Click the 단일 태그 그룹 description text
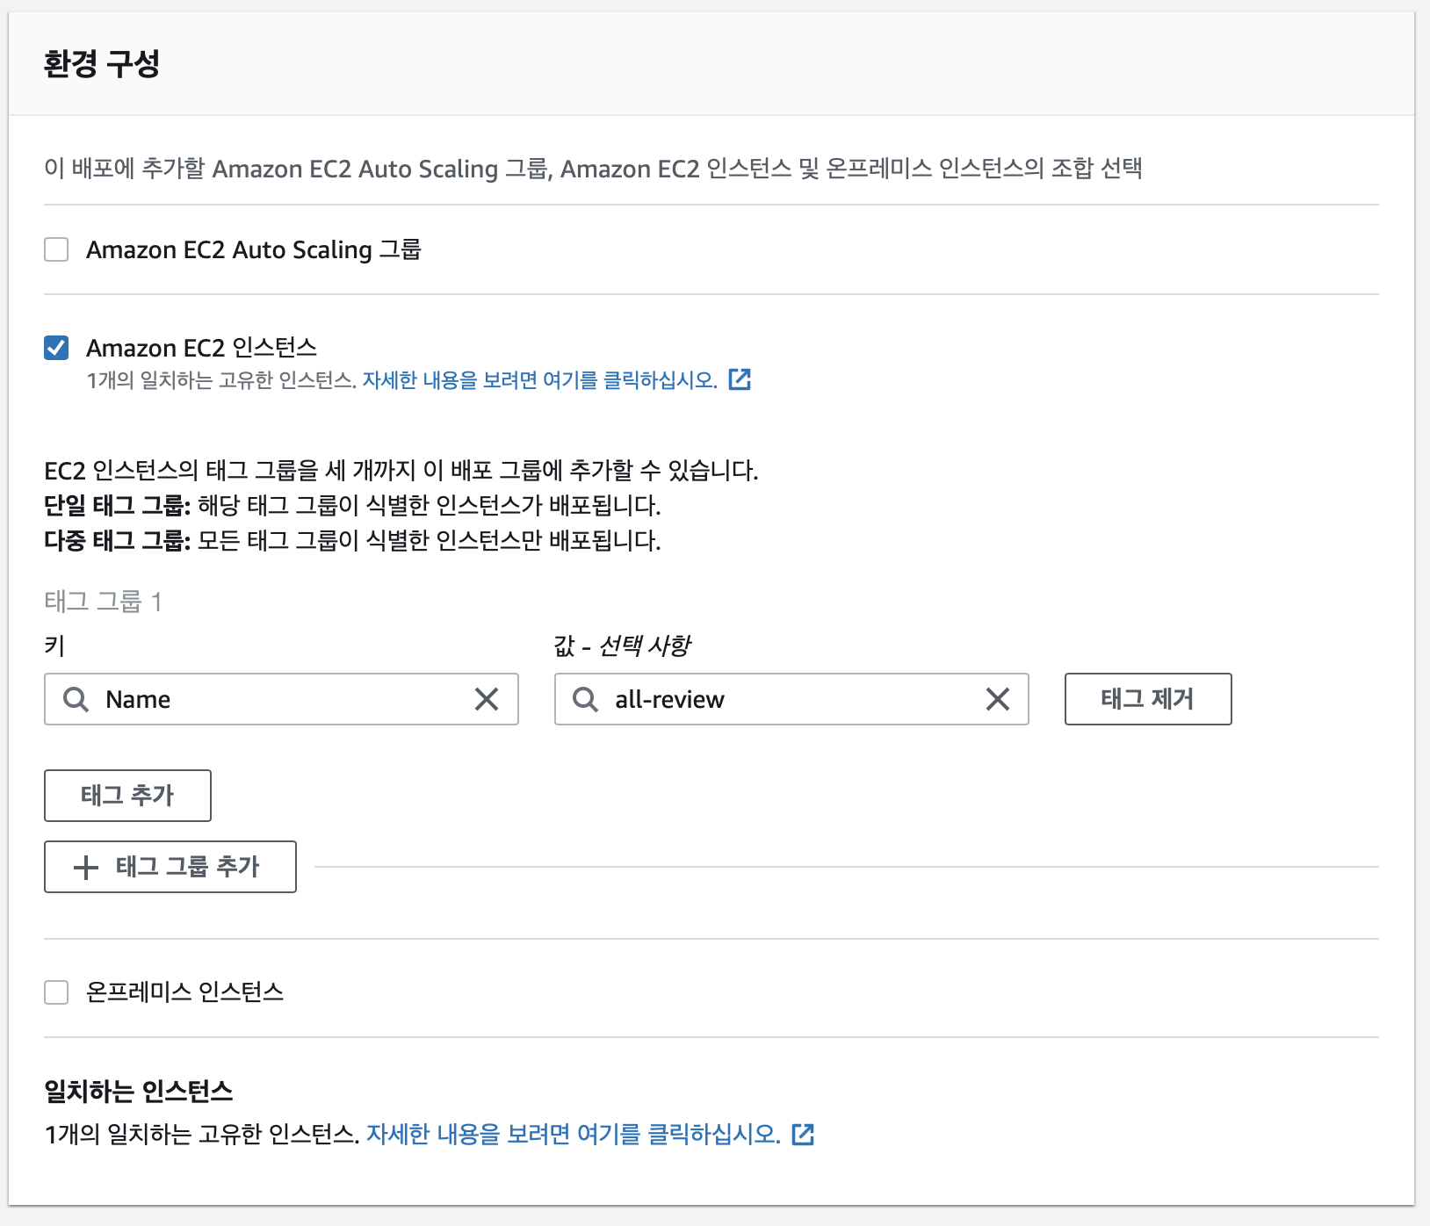The width and height of the screenshot is (1430, 1226). (x=352, y=506)
